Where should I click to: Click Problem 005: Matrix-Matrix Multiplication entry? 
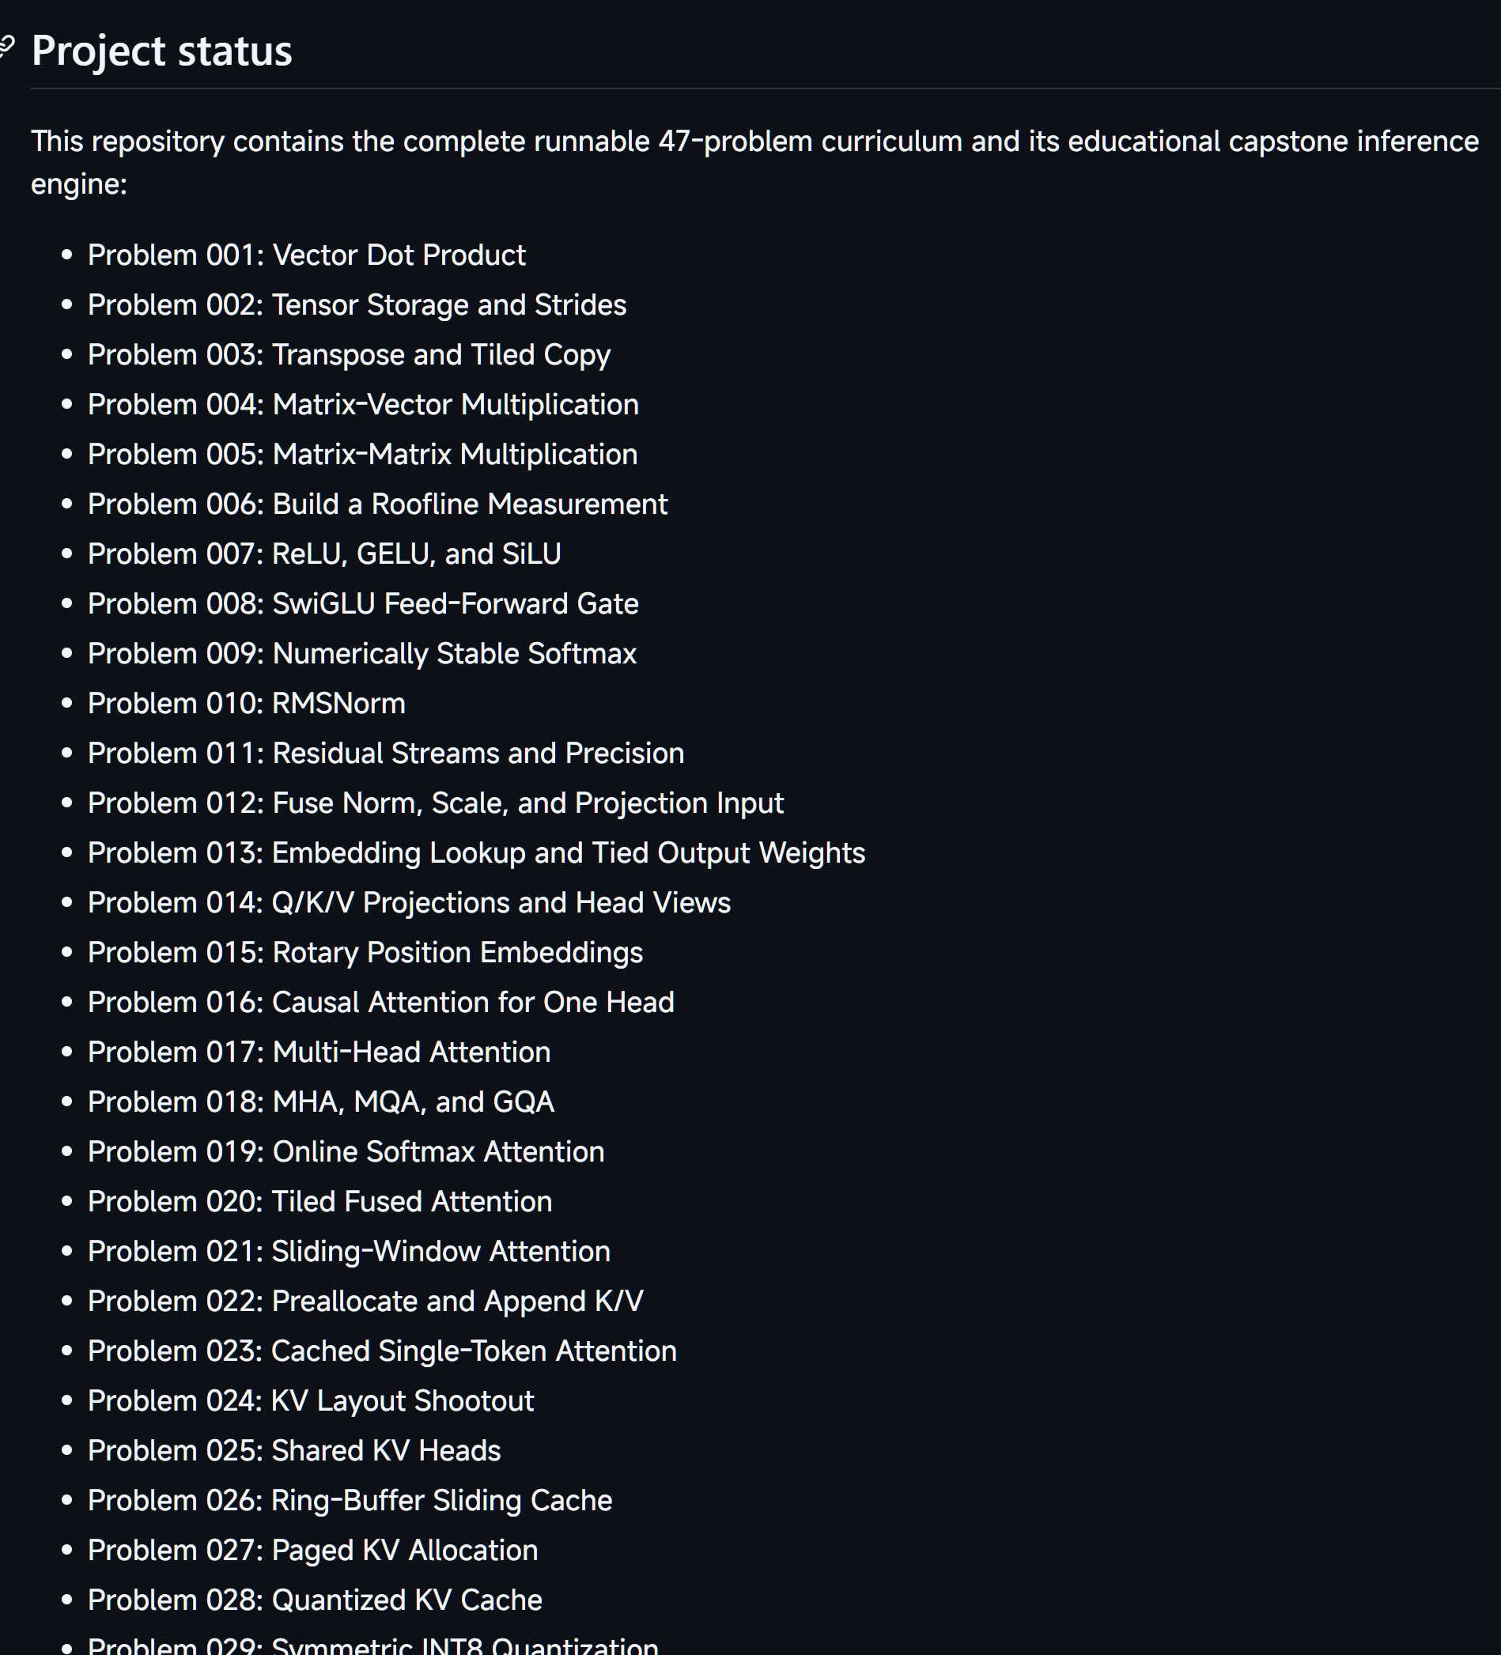(362, 454)
